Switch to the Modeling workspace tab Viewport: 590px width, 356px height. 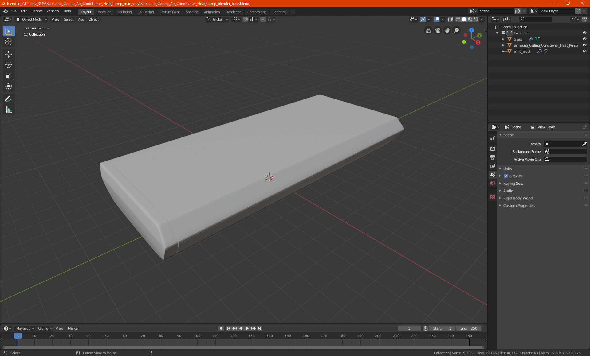[104, 12]
